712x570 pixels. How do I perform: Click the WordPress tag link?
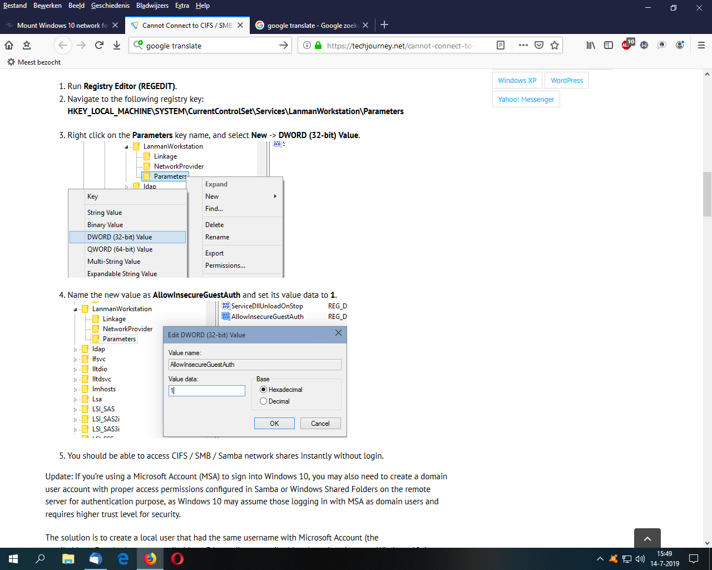point(566,80)
